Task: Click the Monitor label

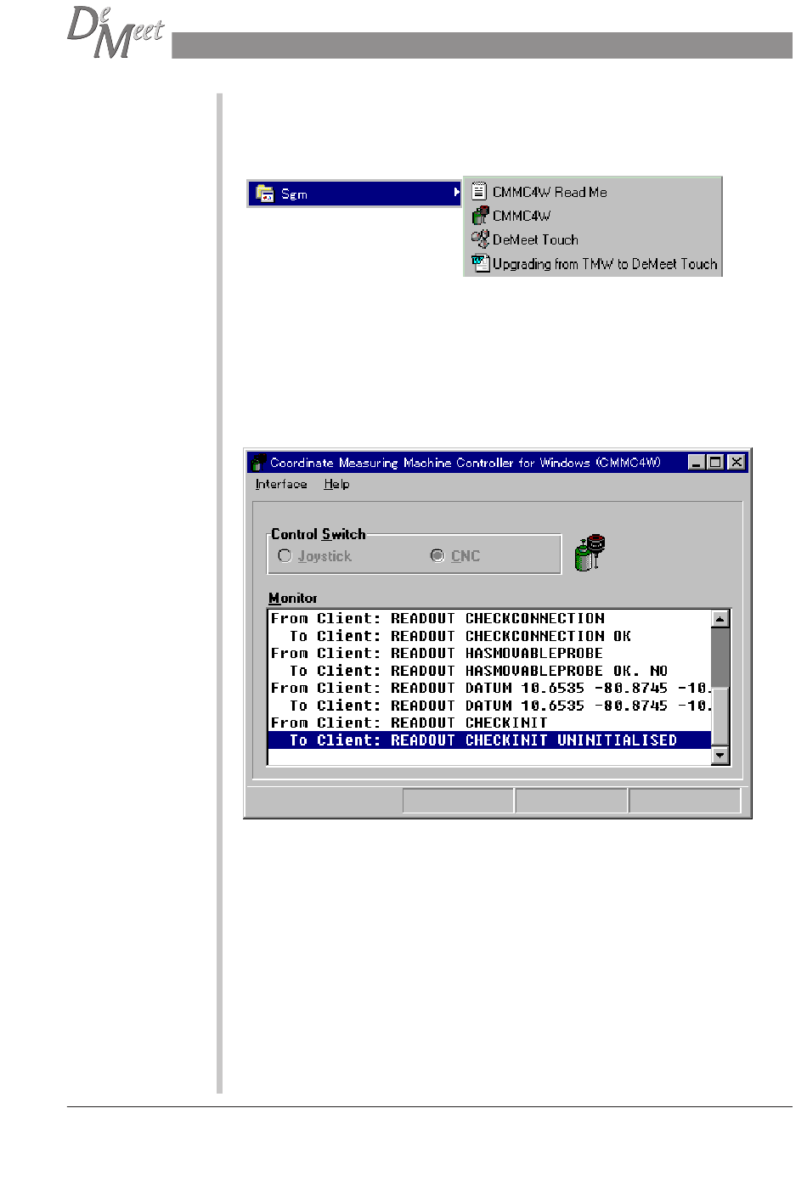Action: click(293, 598)
